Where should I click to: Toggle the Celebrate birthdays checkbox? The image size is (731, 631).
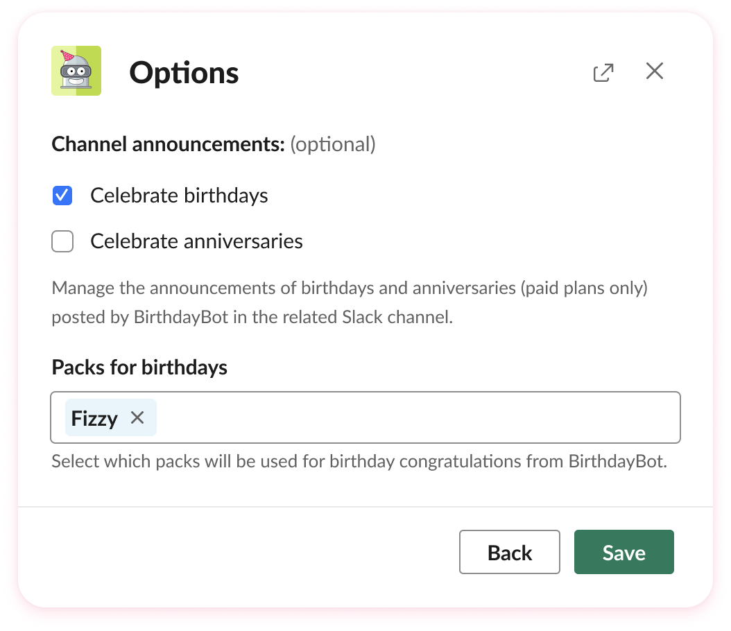62,196
